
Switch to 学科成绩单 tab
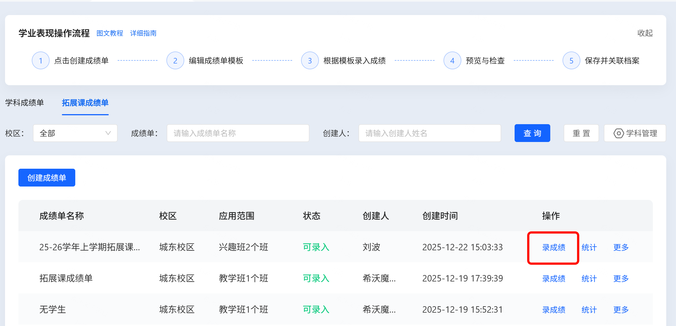click(25, 103)
